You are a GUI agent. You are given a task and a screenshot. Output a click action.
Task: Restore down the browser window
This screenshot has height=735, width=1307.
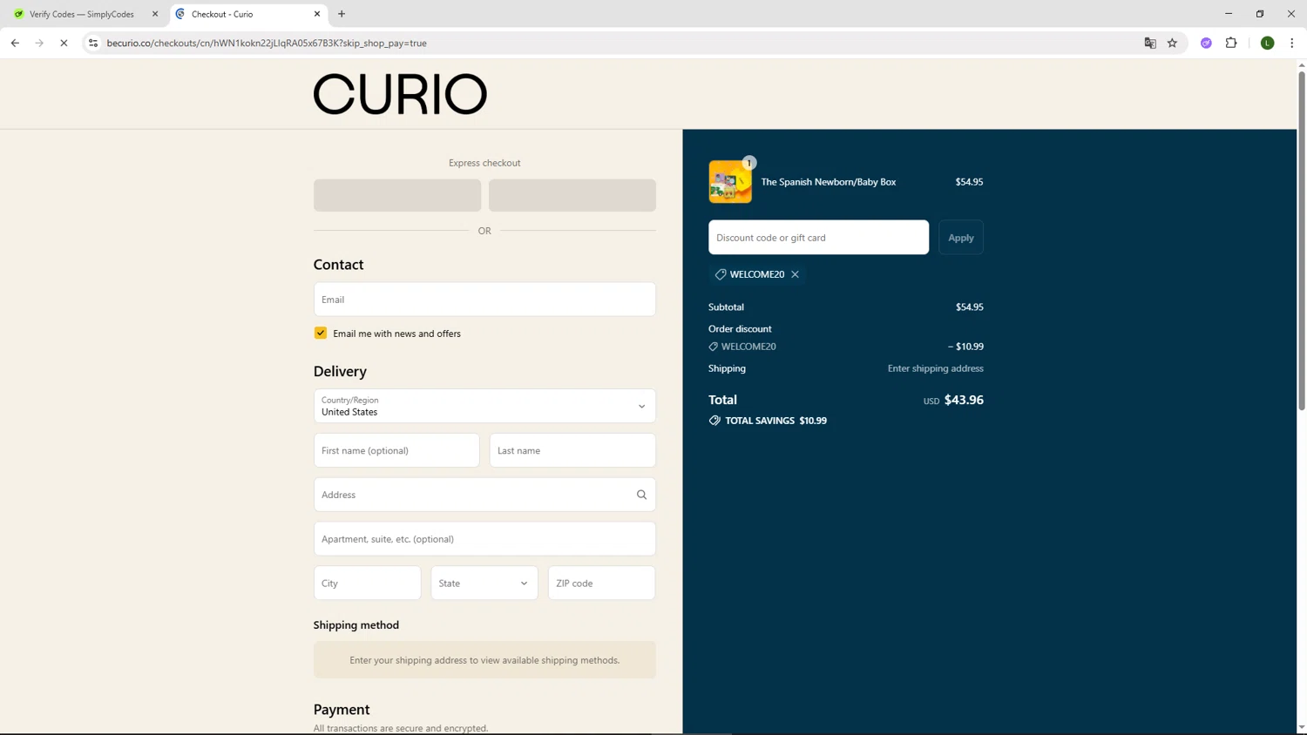point(1260,14)
